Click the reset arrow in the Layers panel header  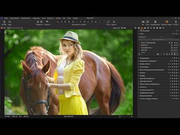pos(176,34)
